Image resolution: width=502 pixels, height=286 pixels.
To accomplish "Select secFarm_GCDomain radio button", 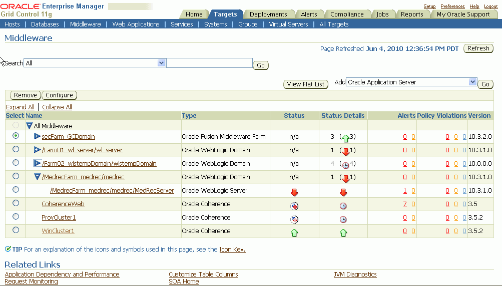I will pos(16,136).
